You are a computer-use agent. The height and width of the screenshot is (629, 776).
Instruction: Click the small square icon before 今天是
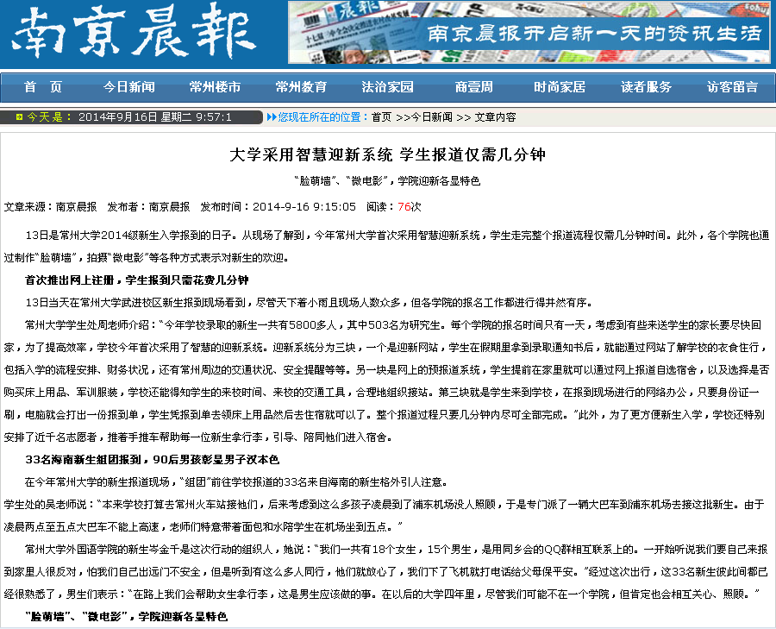coord(17,117)
